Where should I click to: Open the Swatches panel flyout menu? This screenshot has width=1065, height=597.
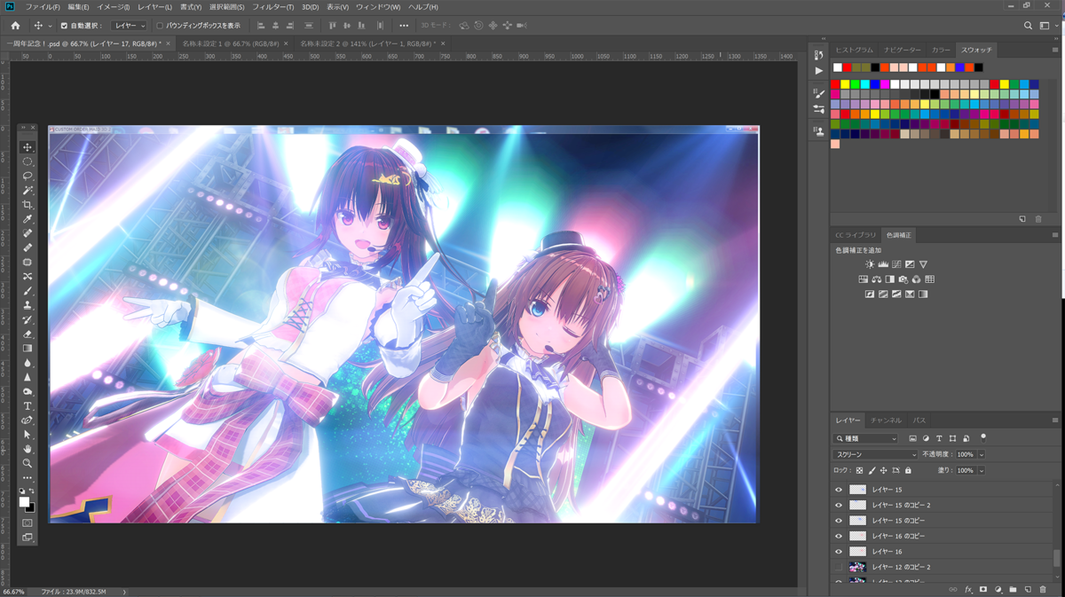click(x=1055, y=50)
